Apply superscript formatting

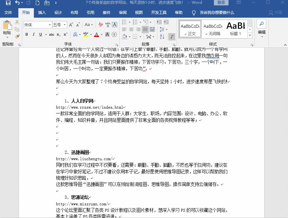coord(65,34)
